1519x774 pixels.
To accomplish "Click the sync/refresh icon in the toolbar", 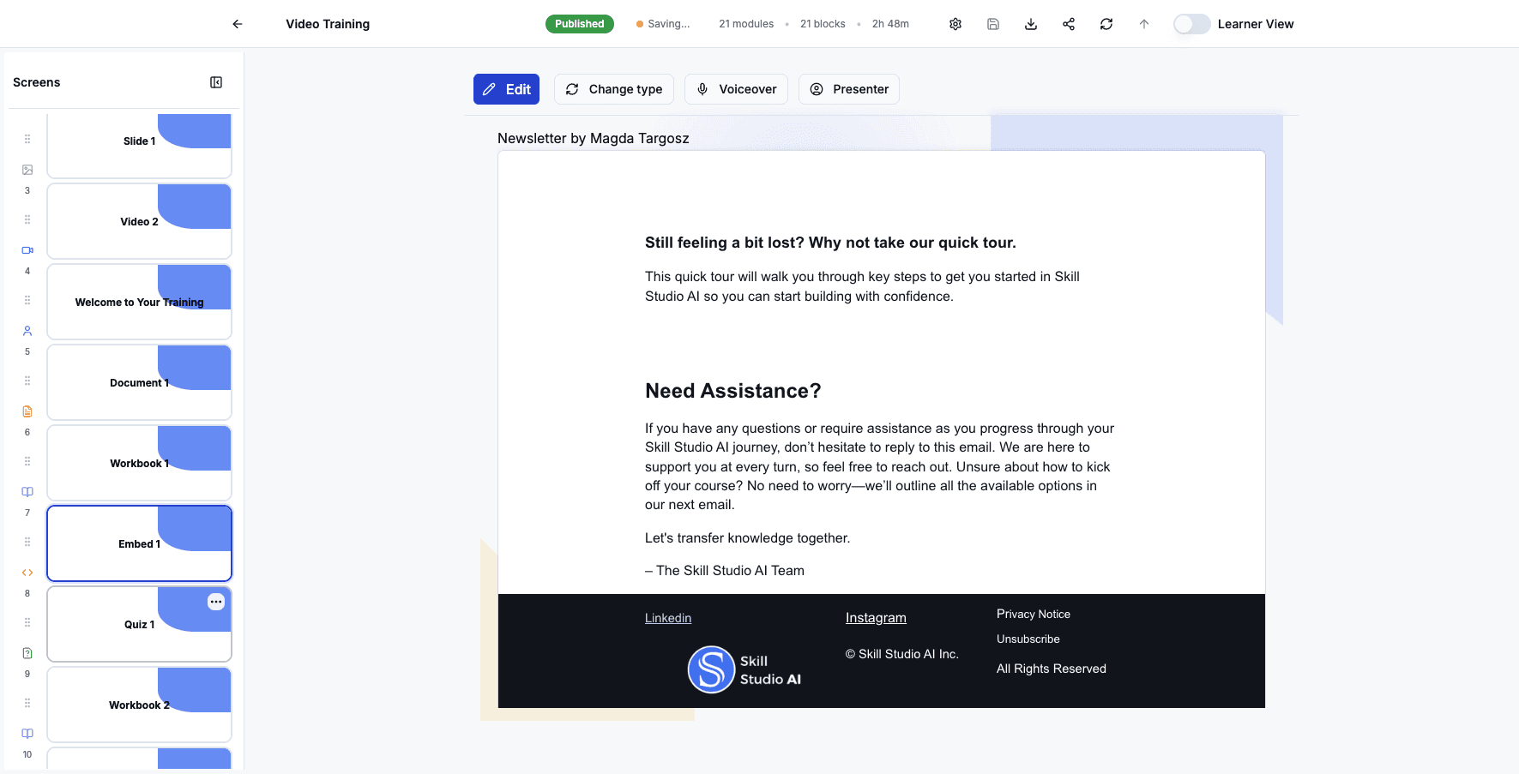I will pyautogui.click(x=1106, y=23).
